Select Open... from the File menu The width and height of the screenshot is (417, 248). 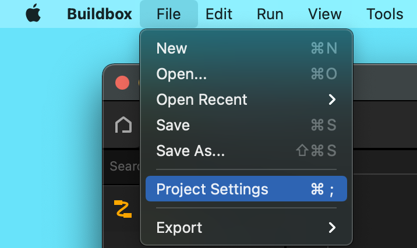(x=246, y=74)
